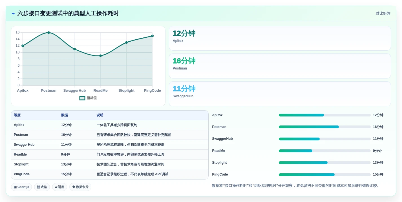Click the SwaggerHub progress bar
Screen dimensions: 402x202
pyautogui.click(x=325, y=139)
